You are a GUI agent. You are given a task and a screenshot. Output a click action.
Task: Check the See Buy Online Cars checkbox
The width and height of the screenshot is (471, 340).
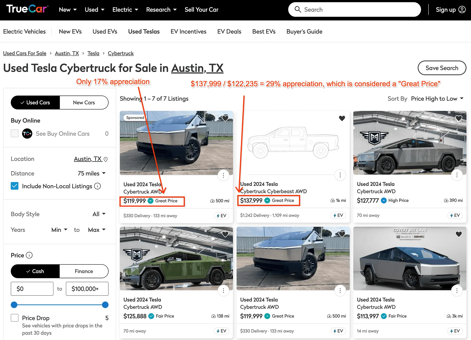tap(15, 133)
